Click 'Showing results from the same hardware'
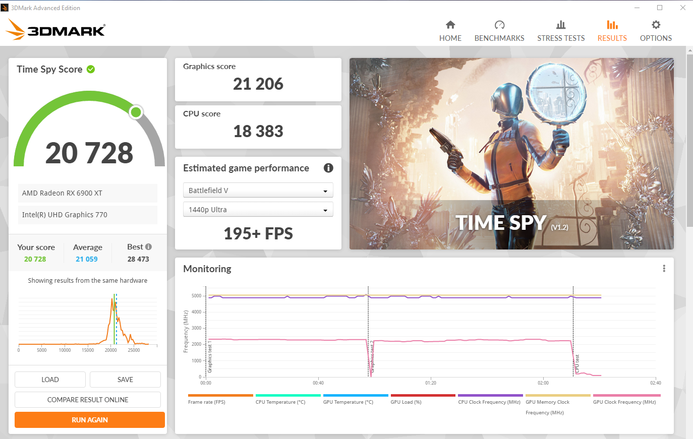 click(x=88, y=280)
